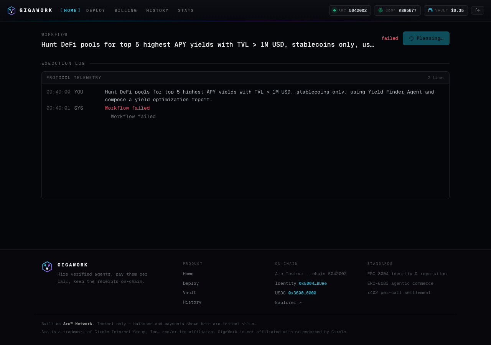Click the Arc Testnet · chain 5042002 text
Image resolution: width=491 pixels, height=345 pixels.
coord(311,274)
